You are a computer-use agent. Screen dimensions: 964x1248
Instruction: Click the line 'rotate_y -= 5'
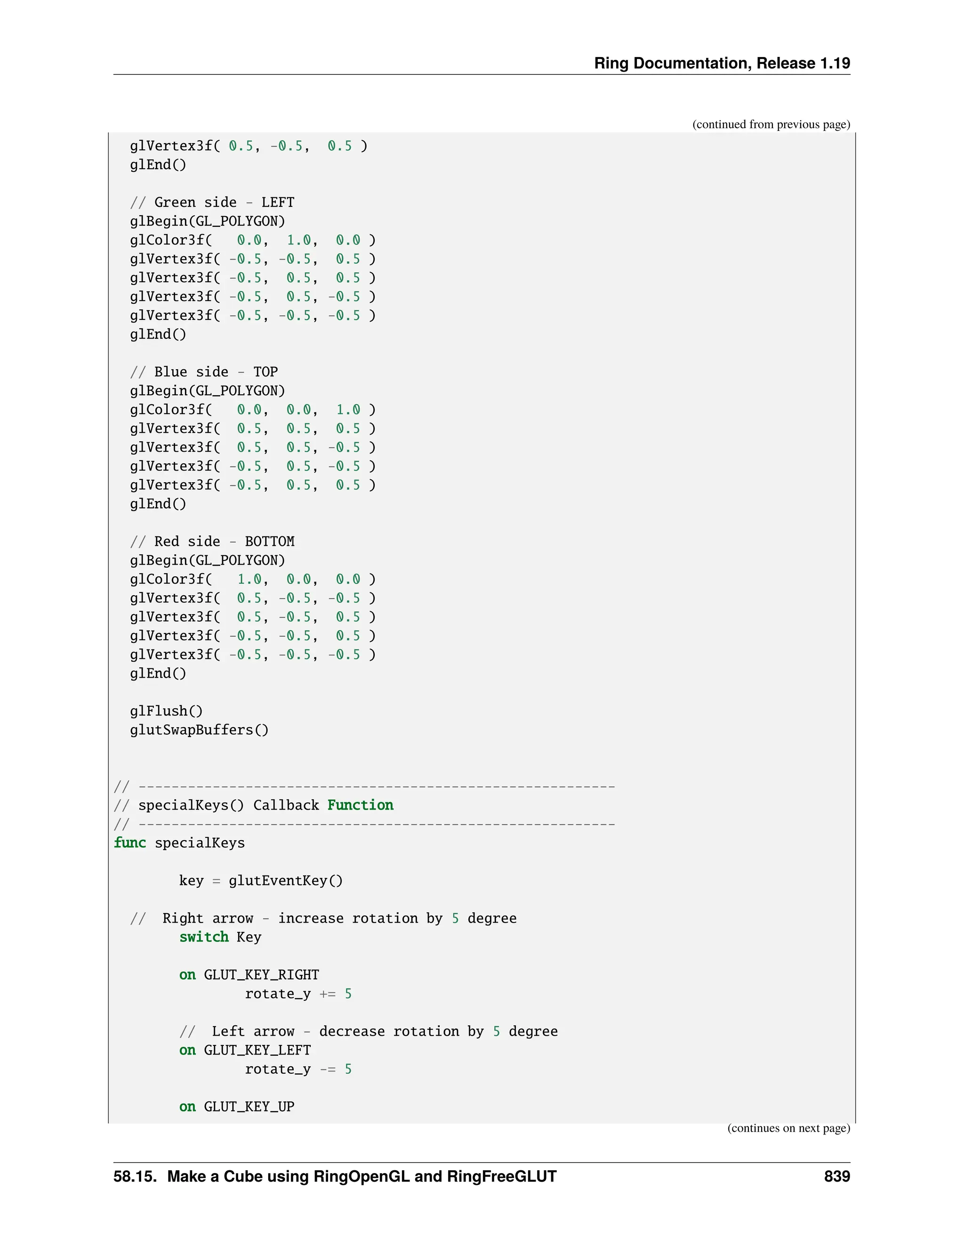299,1069
